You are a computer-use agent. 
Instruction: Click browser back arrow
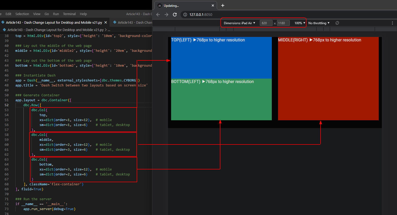pyautogui.click(x=158, y=15)
